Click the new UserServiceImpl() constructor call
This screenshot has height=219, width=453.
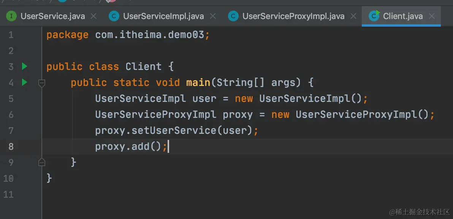coord(298,99)
